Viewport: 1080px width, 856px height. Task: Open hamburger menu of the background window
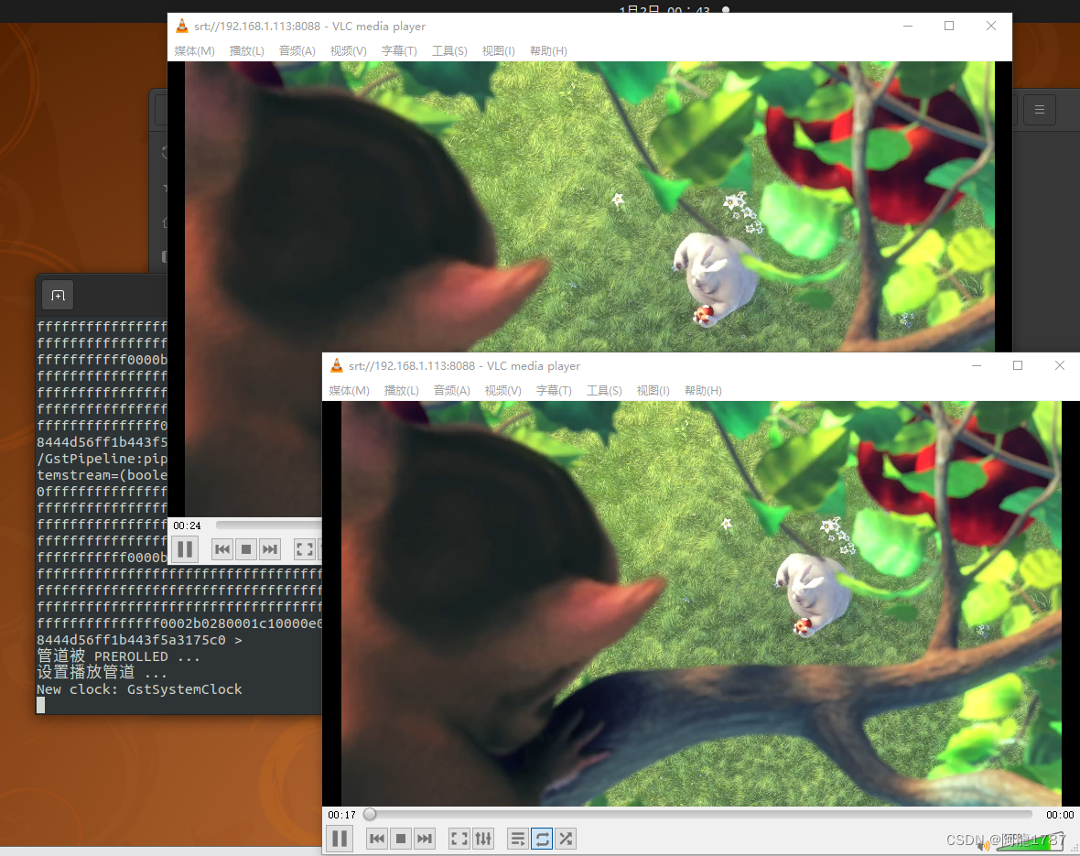[x=1040, y=110]
